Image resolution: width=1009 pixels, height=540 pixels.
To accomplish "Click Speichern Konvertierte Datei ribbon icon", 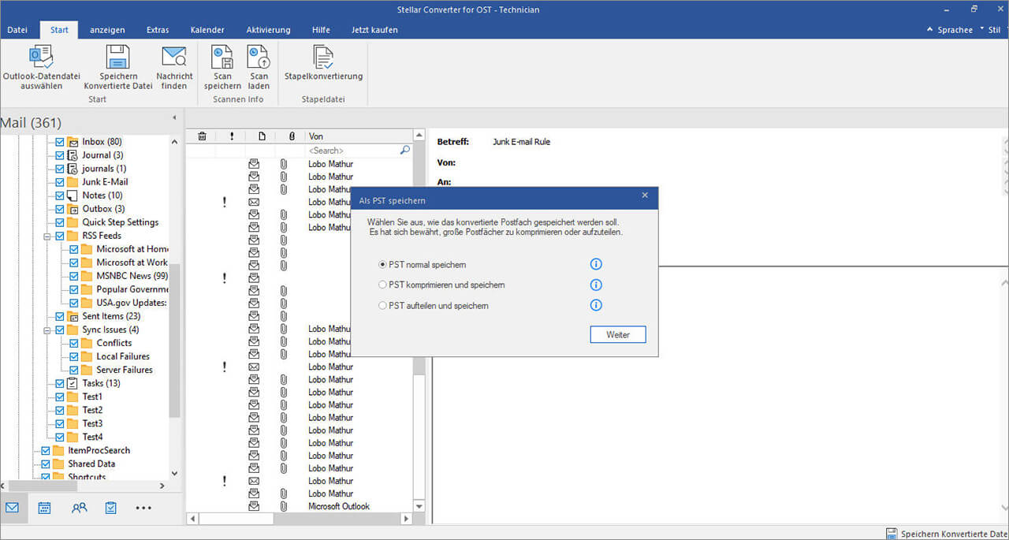I will (118, 56).
